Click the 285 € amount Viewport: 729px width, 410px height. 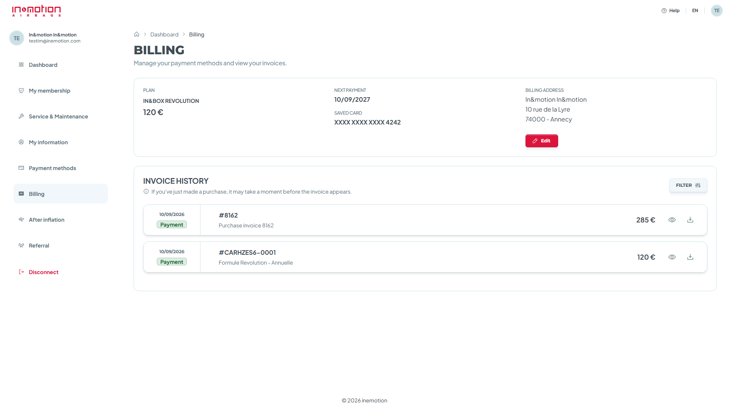pos(645,220)
